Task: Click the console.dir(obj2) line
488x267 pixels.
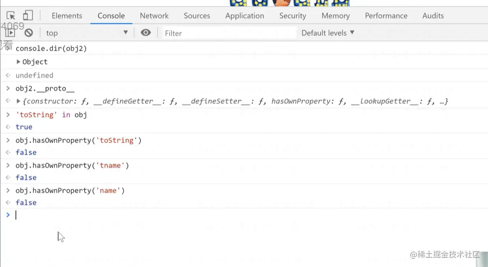Action: tap(52, 48)
